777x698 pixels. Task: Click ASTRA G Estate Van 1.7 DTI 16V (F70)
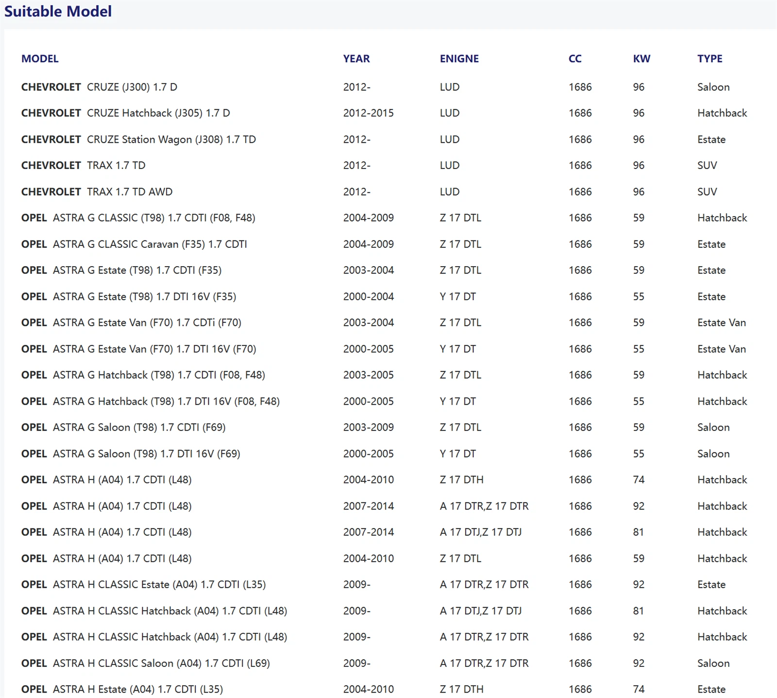pos(154,349)
